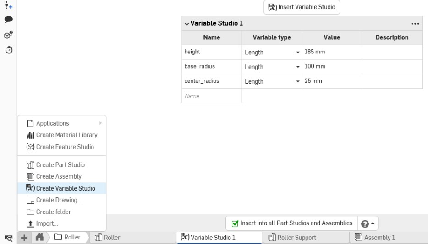Click the center_radius variable name cell
The width and height of the screenshot is (428, 244).
[x=212, y=81]
